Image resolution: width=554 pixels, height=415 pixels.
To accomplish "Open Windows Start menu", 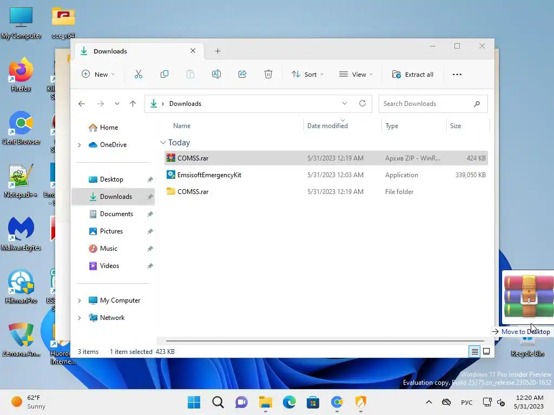I will [194, 402].
